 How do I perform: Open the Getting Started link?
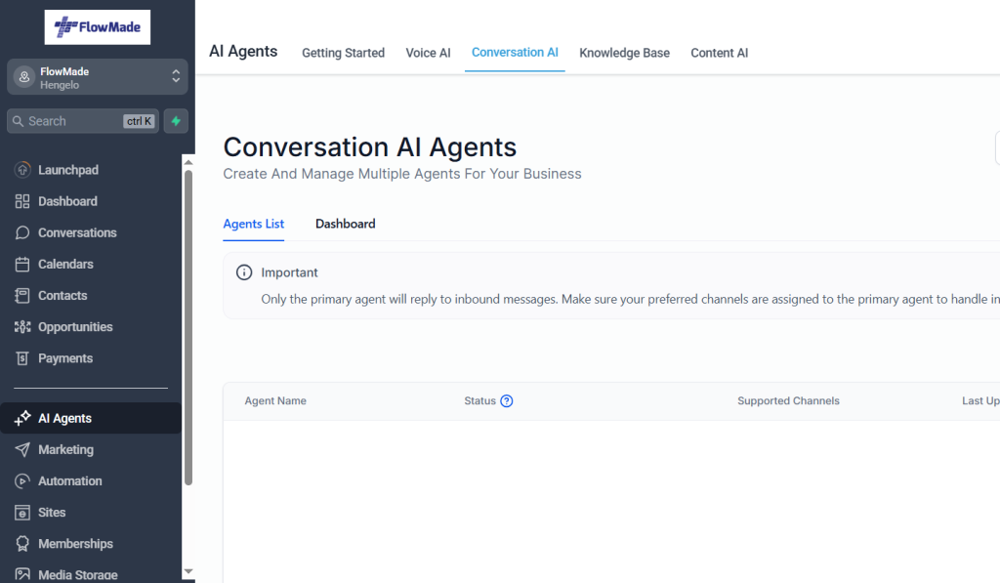coord(343,53)
